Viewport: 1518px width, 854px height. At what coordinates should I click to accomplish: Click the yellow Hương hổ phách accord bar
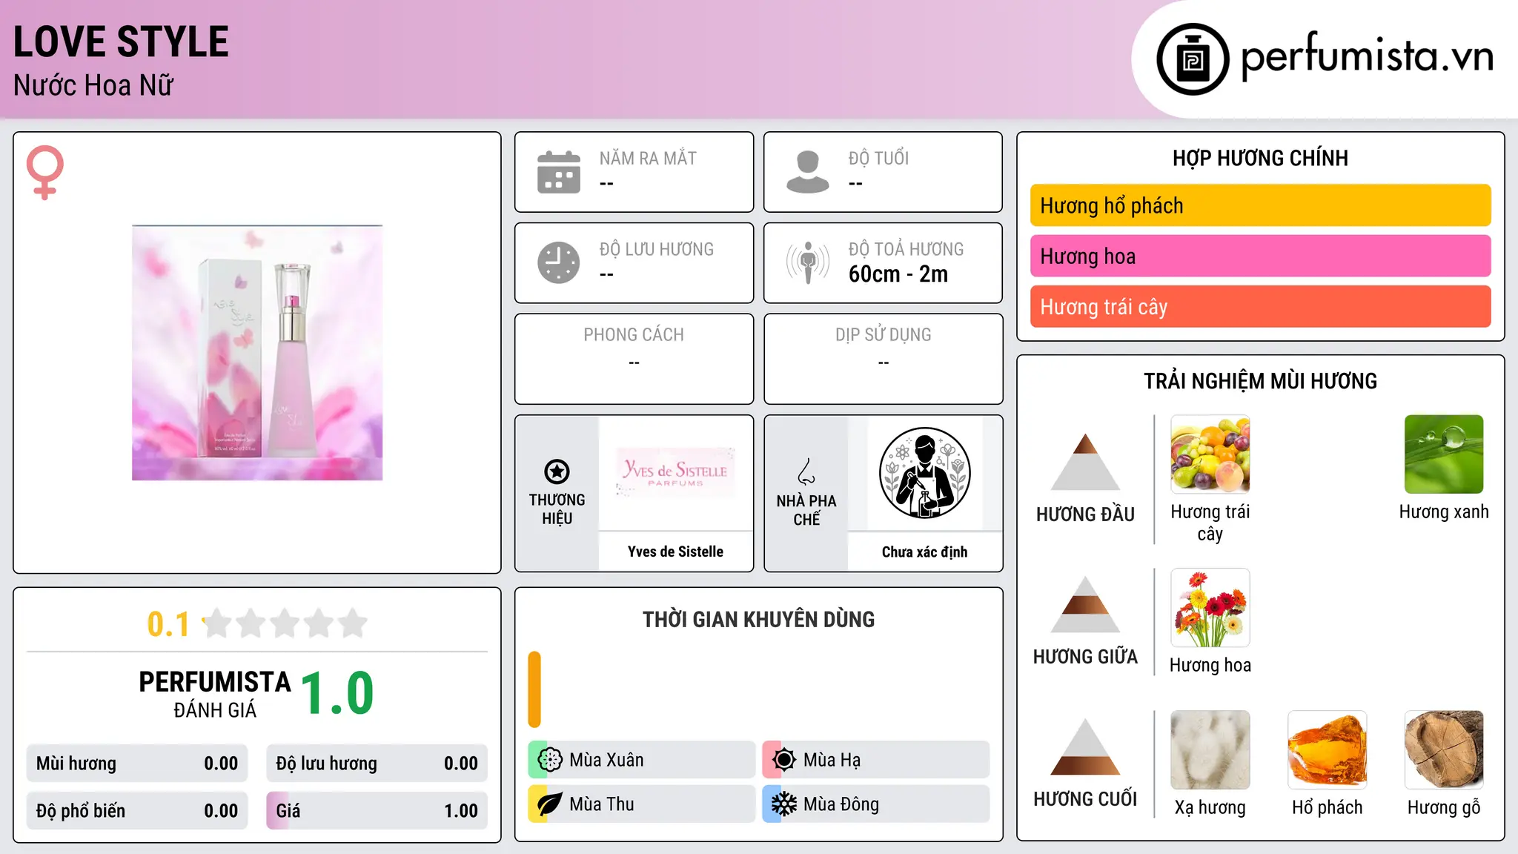[1261, 205]
